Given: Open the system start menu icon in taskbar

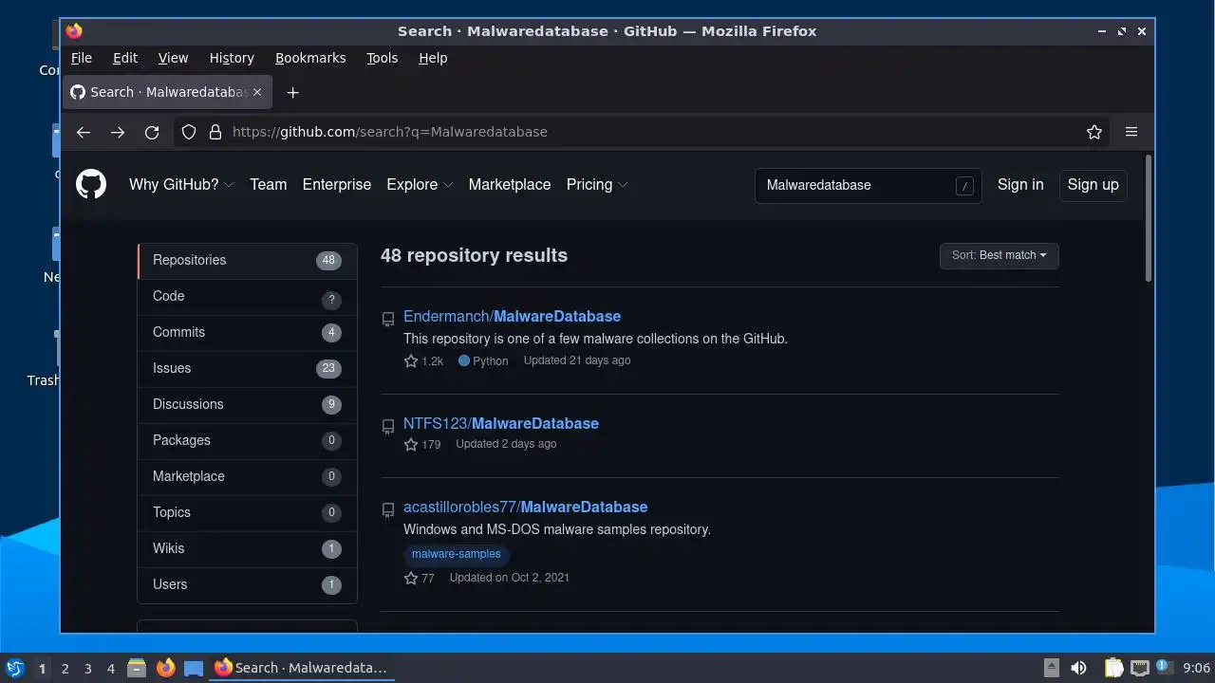Looking at the screenshot, I should click(14, 668).
